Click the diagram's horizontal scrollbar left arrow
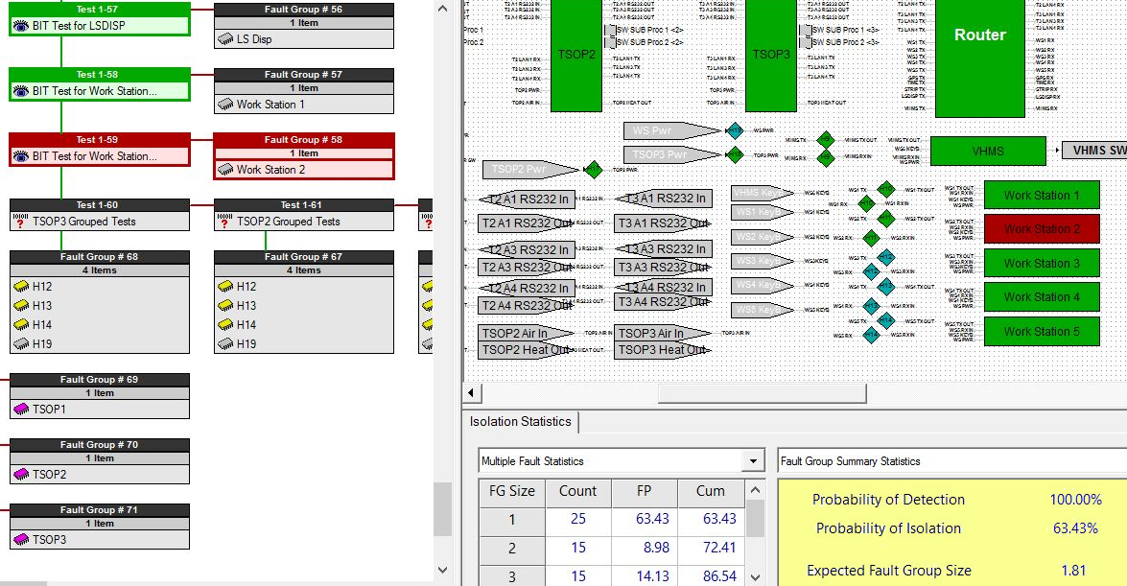1127x586 pixels. [472, 394]
